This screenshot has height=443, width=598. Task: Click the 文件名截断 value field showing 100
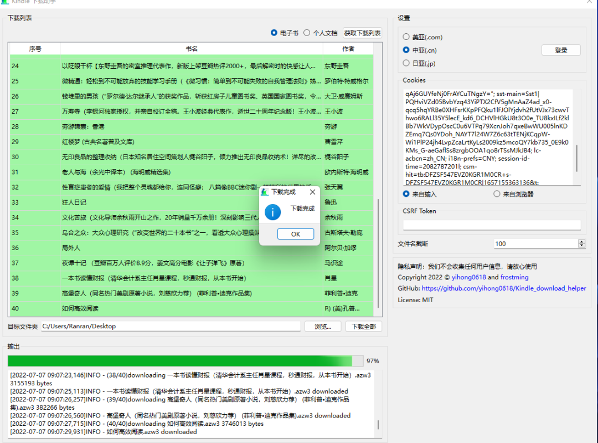[536, 243]
